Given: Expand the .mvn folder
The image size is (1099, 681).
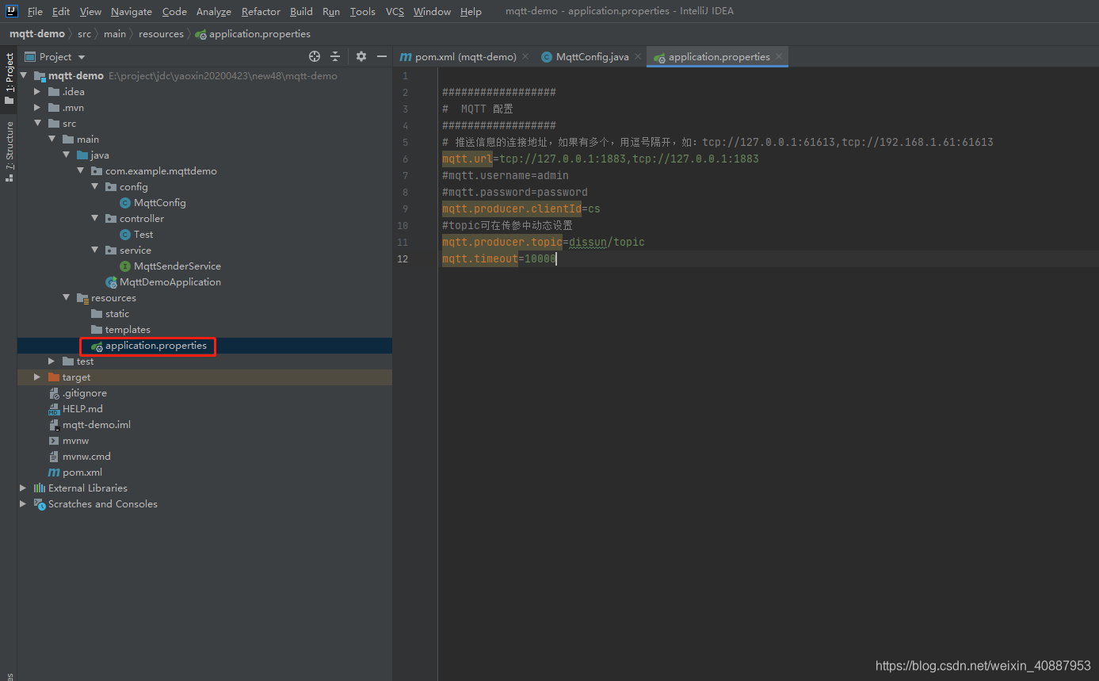Looking at the screenshot, I should pyautogui.click(x=37, y=108).
